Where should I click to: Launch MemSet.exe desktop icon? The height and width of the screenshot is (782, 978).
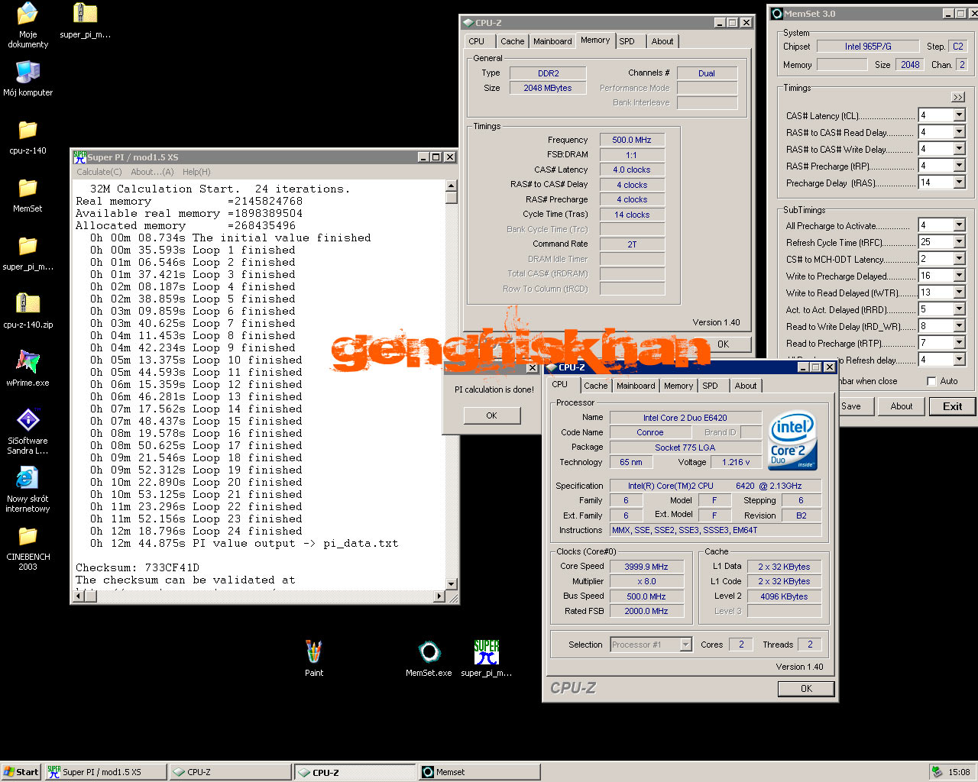[429, 658]
